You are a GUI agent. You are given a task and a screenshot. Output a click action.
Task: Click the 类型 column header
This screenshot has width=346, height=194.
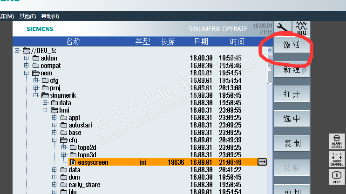[x=142, y=41]
